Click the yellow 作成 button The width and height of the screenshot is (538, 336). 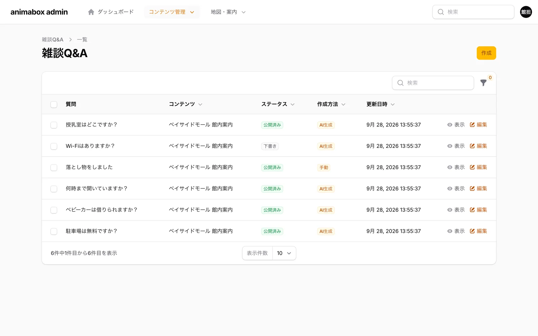[x=486, y=53]
